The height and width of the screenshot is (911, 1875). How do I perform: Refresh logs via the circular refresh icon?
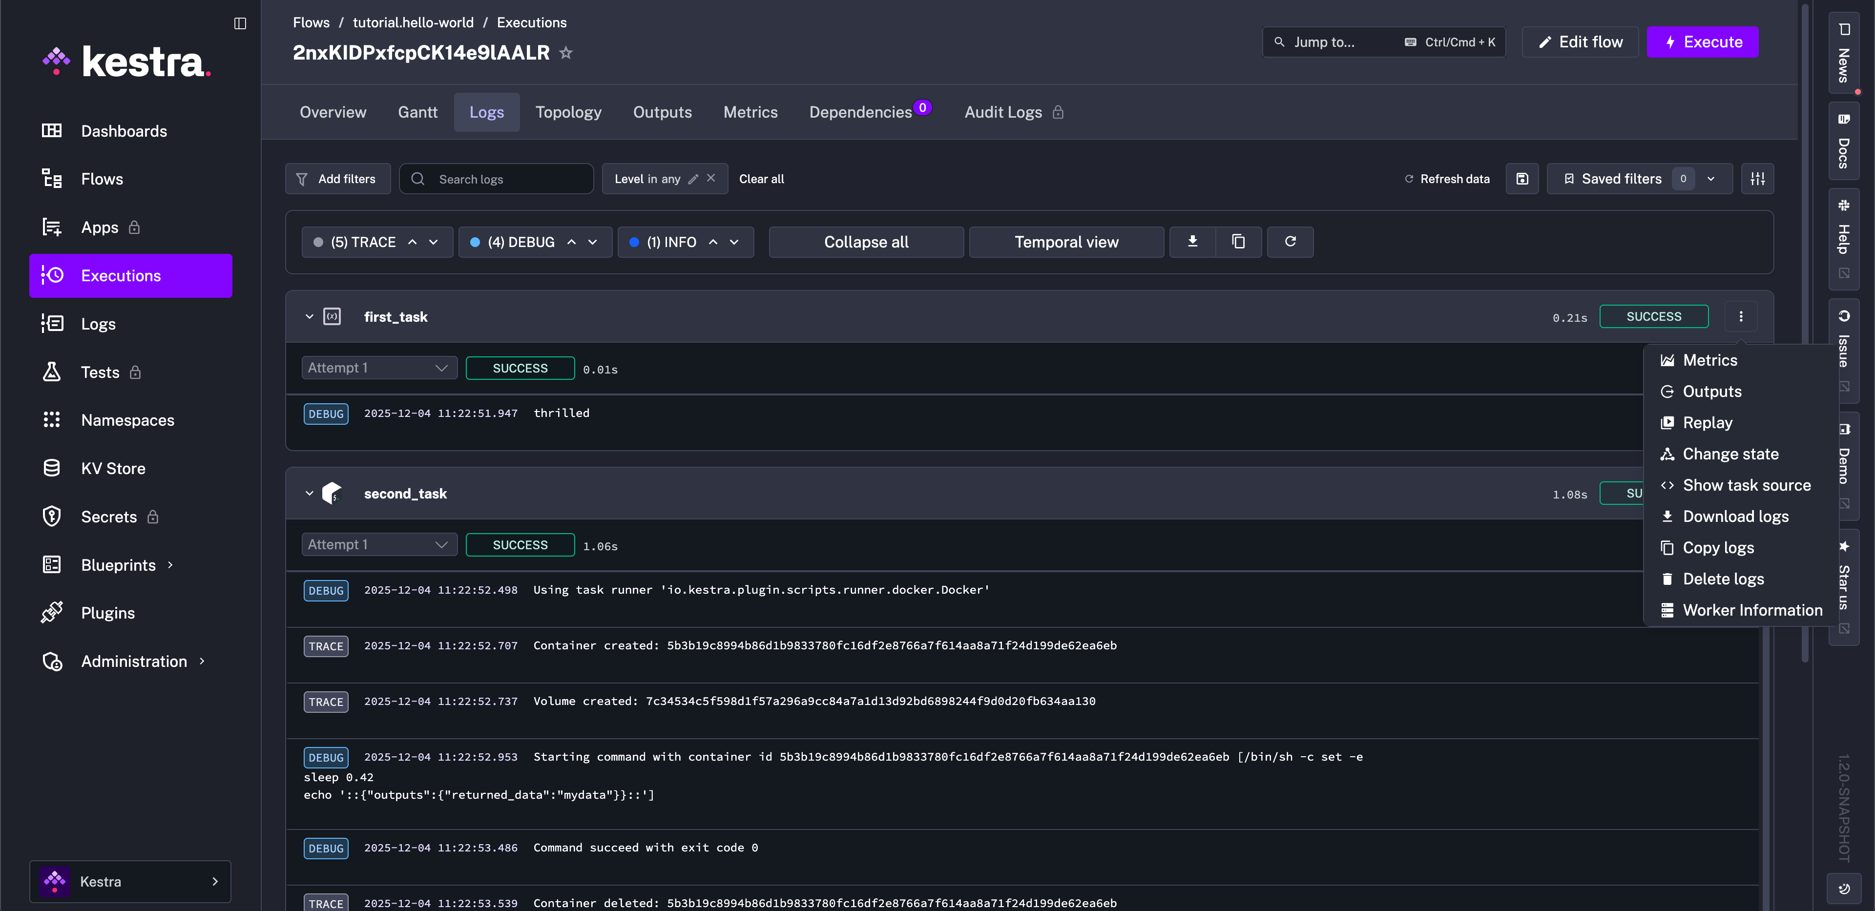coord(1290,242)
